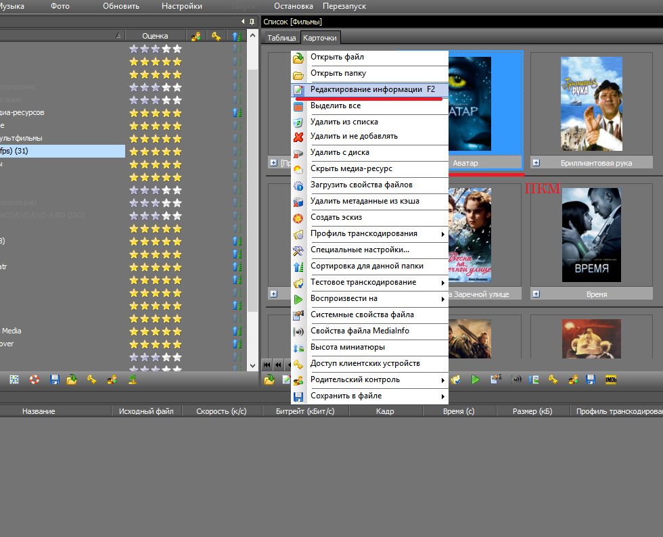Click the left list scrollbar's down arrow
The width and height of the screenshot is (663, 537).
click(x=252, y=365)
